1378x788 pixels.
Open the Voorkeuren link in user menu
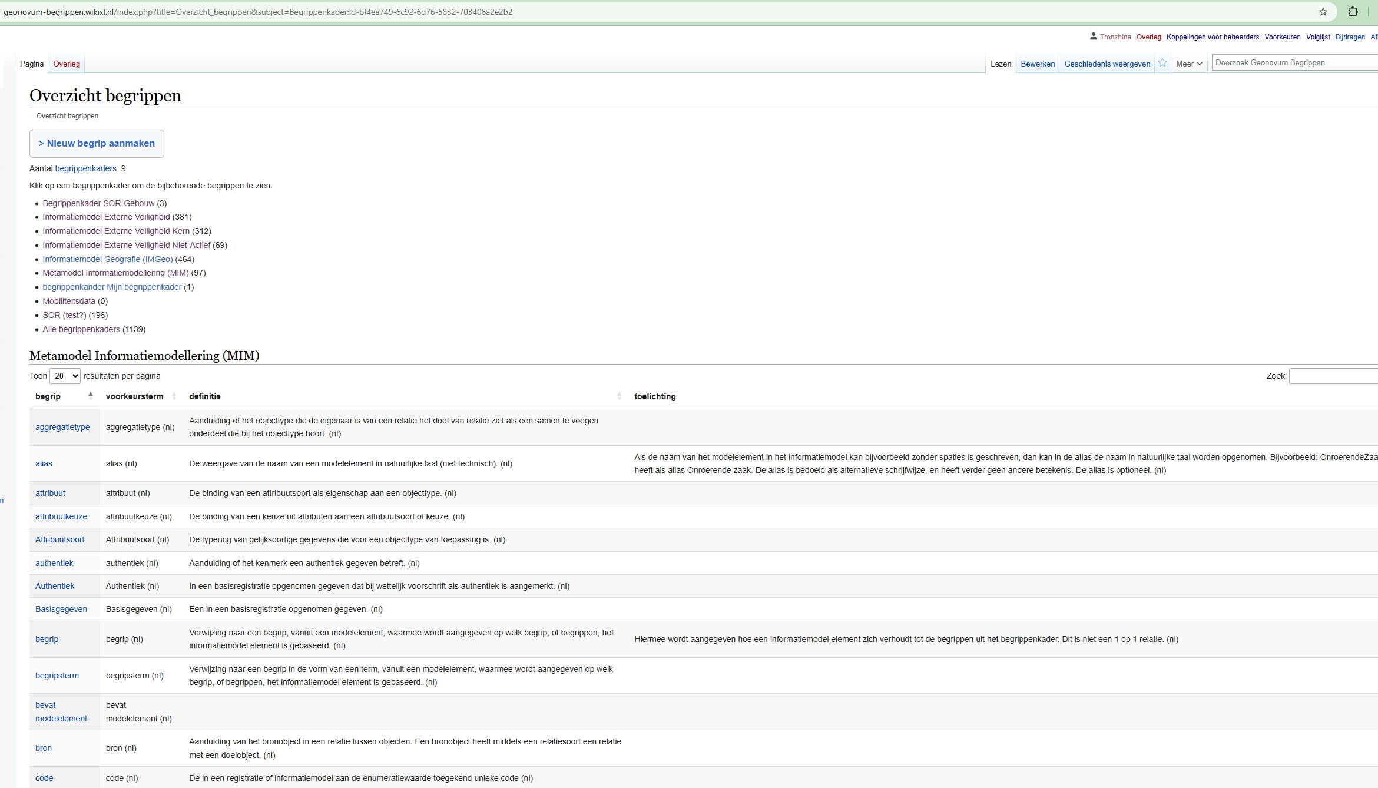(x=1282, y=37)
